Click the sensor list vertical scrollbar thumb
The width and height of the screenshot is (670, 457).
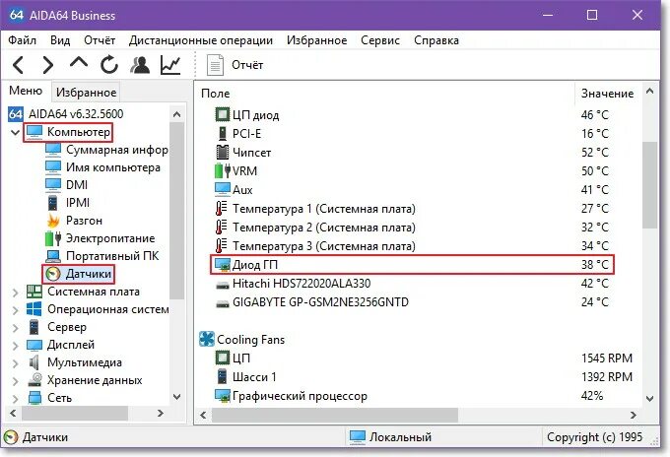[649, 184]
